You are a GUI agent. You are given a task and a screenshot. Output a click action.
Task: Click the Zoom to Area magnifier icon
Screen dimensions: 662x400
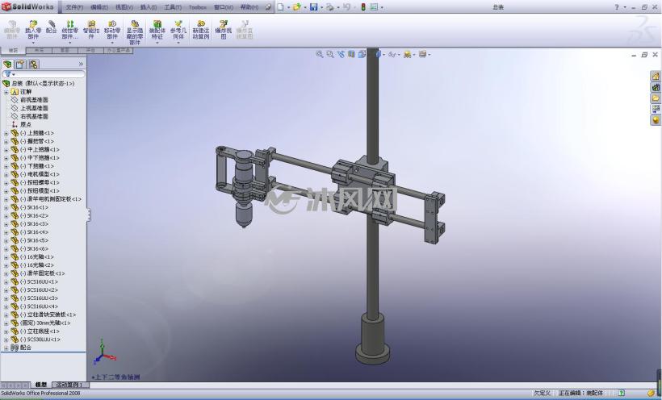click(x=330, y=54)
